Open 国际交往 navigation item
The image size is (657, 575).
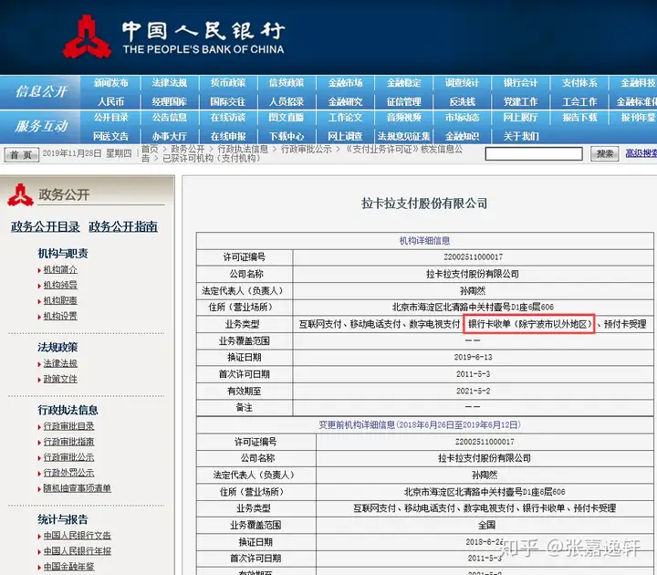click(228, 102)
